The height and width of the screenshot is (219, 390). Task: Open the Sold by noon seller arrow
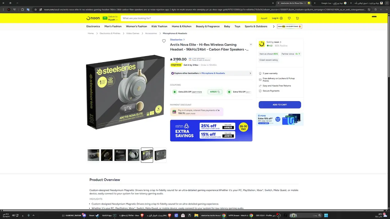click(x=281, y=42)
